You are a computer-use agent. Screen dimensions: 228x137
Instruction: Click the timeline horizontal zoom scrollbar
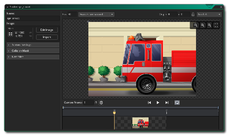[x=141, y=108]
